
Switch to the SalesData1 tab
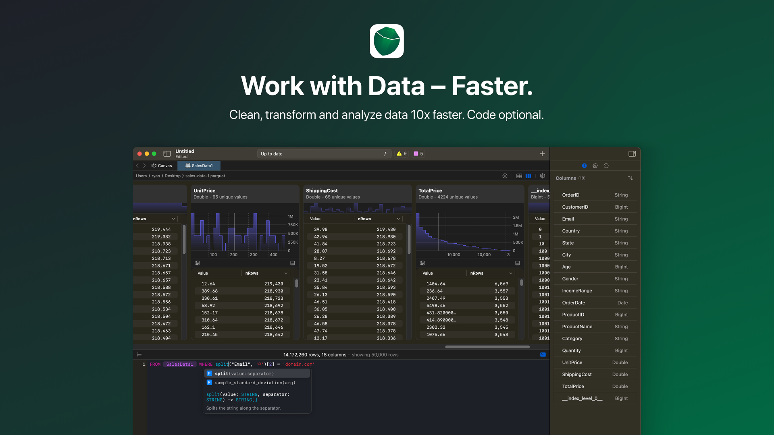point(199,166)
